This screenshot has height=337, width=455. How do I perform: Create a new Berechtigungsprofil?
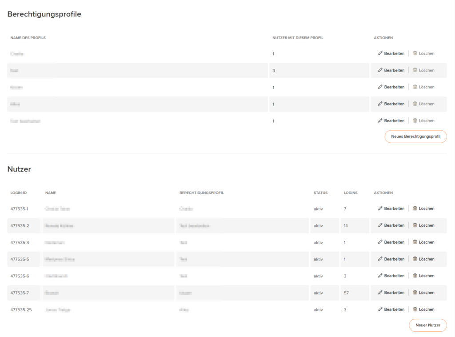click(x=415, y=136)
